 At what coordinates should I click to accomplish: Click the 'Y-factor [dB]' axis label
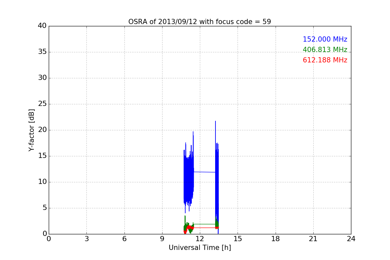32,130
